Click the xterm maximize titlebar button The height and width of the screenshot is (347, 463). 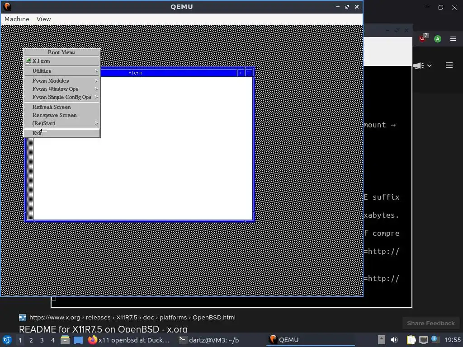[249, 73]
